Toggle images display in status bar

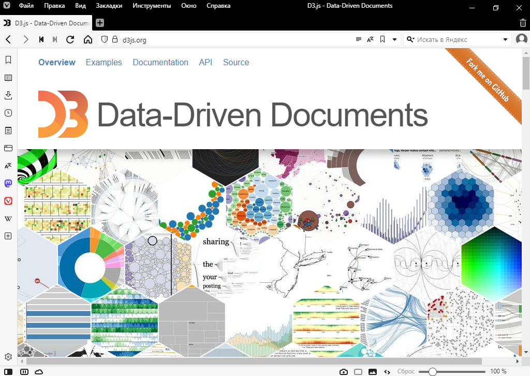click(372, 371)
